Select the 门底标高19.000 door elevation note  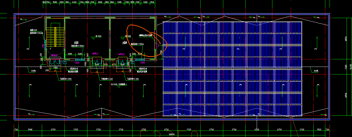tap(66, 79)
